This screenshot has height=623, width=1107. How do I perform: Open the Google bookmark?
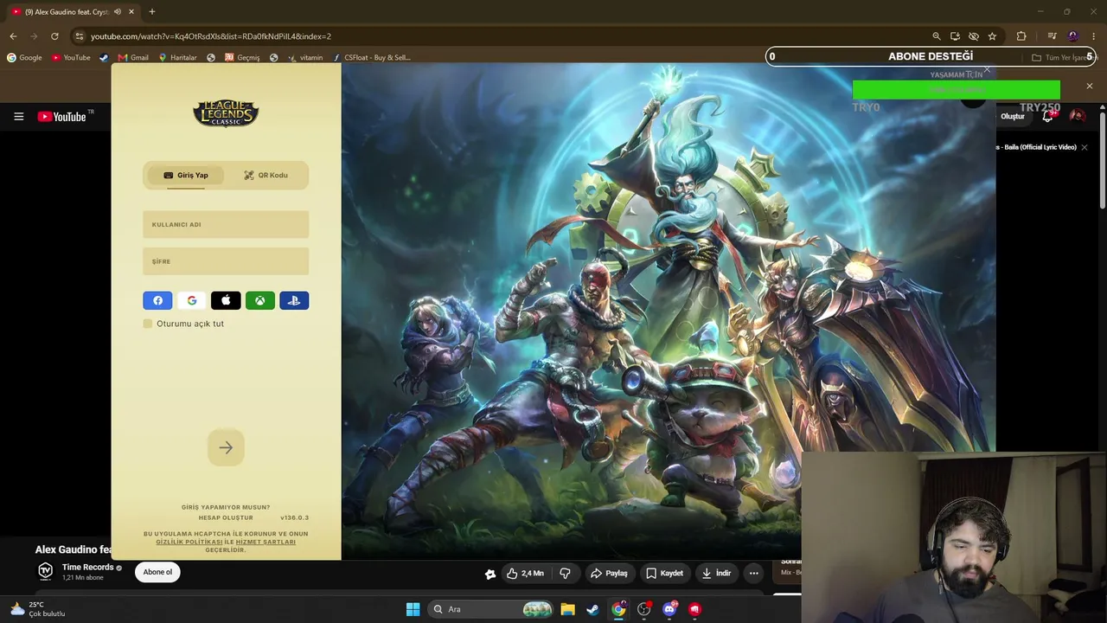point(24,57)
